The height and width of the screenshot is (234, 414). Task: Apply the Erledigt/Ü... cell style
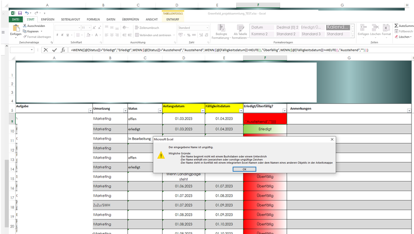coord(312,27)
